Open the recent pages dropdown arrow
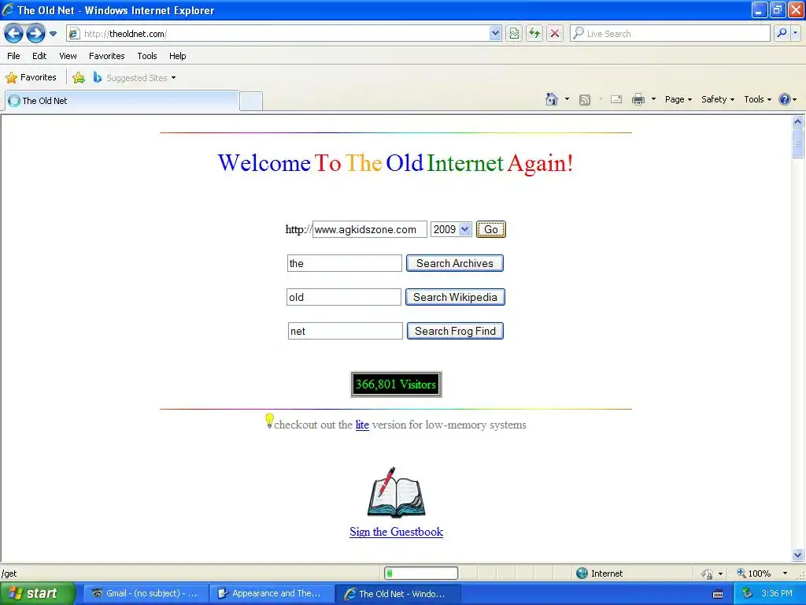This screenshot has width=806, height=605. pos(53,34)
